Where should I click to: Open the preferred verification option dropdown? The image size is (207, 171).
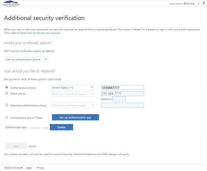26,59
